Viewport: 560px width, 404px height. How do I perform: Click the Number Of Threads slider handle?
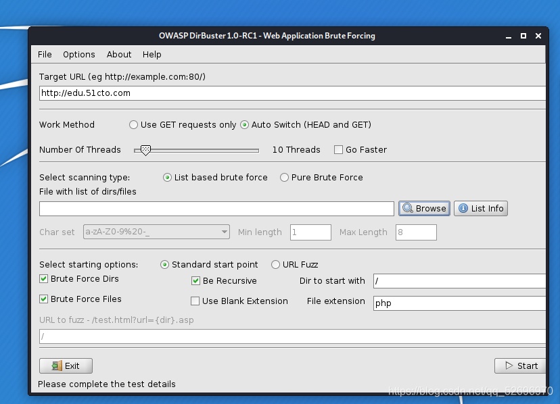pos(145,150)
